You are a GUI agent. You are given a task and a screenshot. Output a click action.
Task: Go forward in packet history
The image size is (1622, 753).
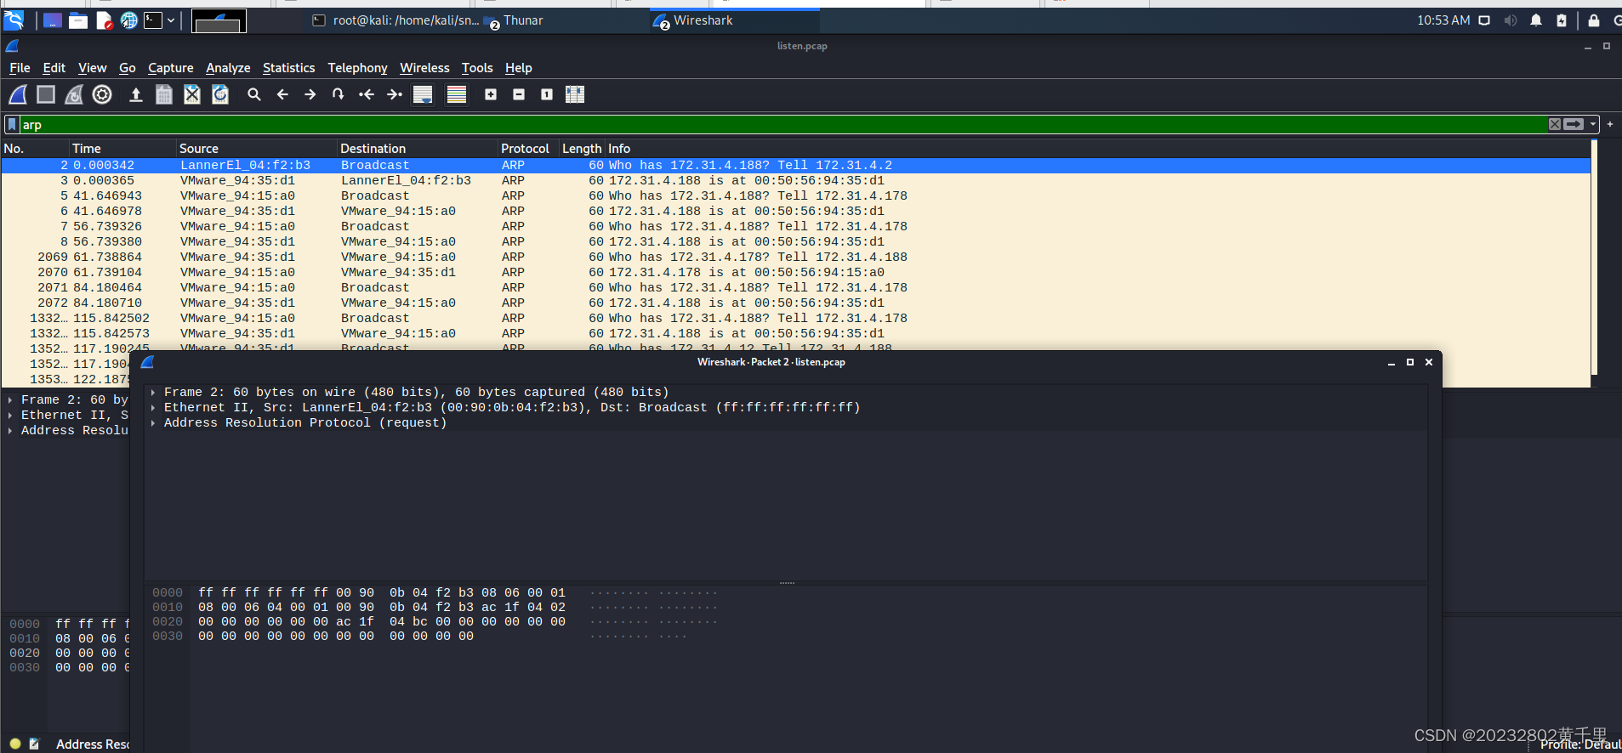click(x=310, y=94)
